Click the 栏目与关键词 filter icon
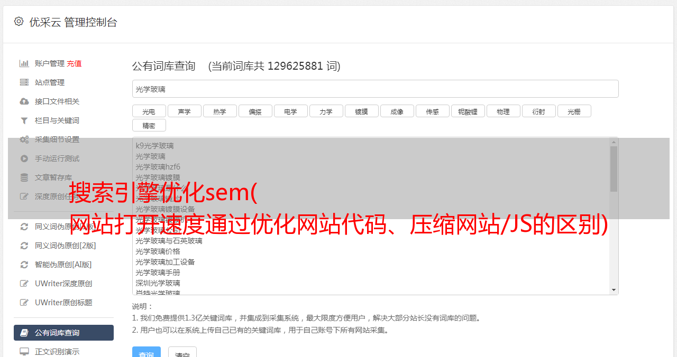The height and width of the screenshot is (357, 677). click(24, 120)
